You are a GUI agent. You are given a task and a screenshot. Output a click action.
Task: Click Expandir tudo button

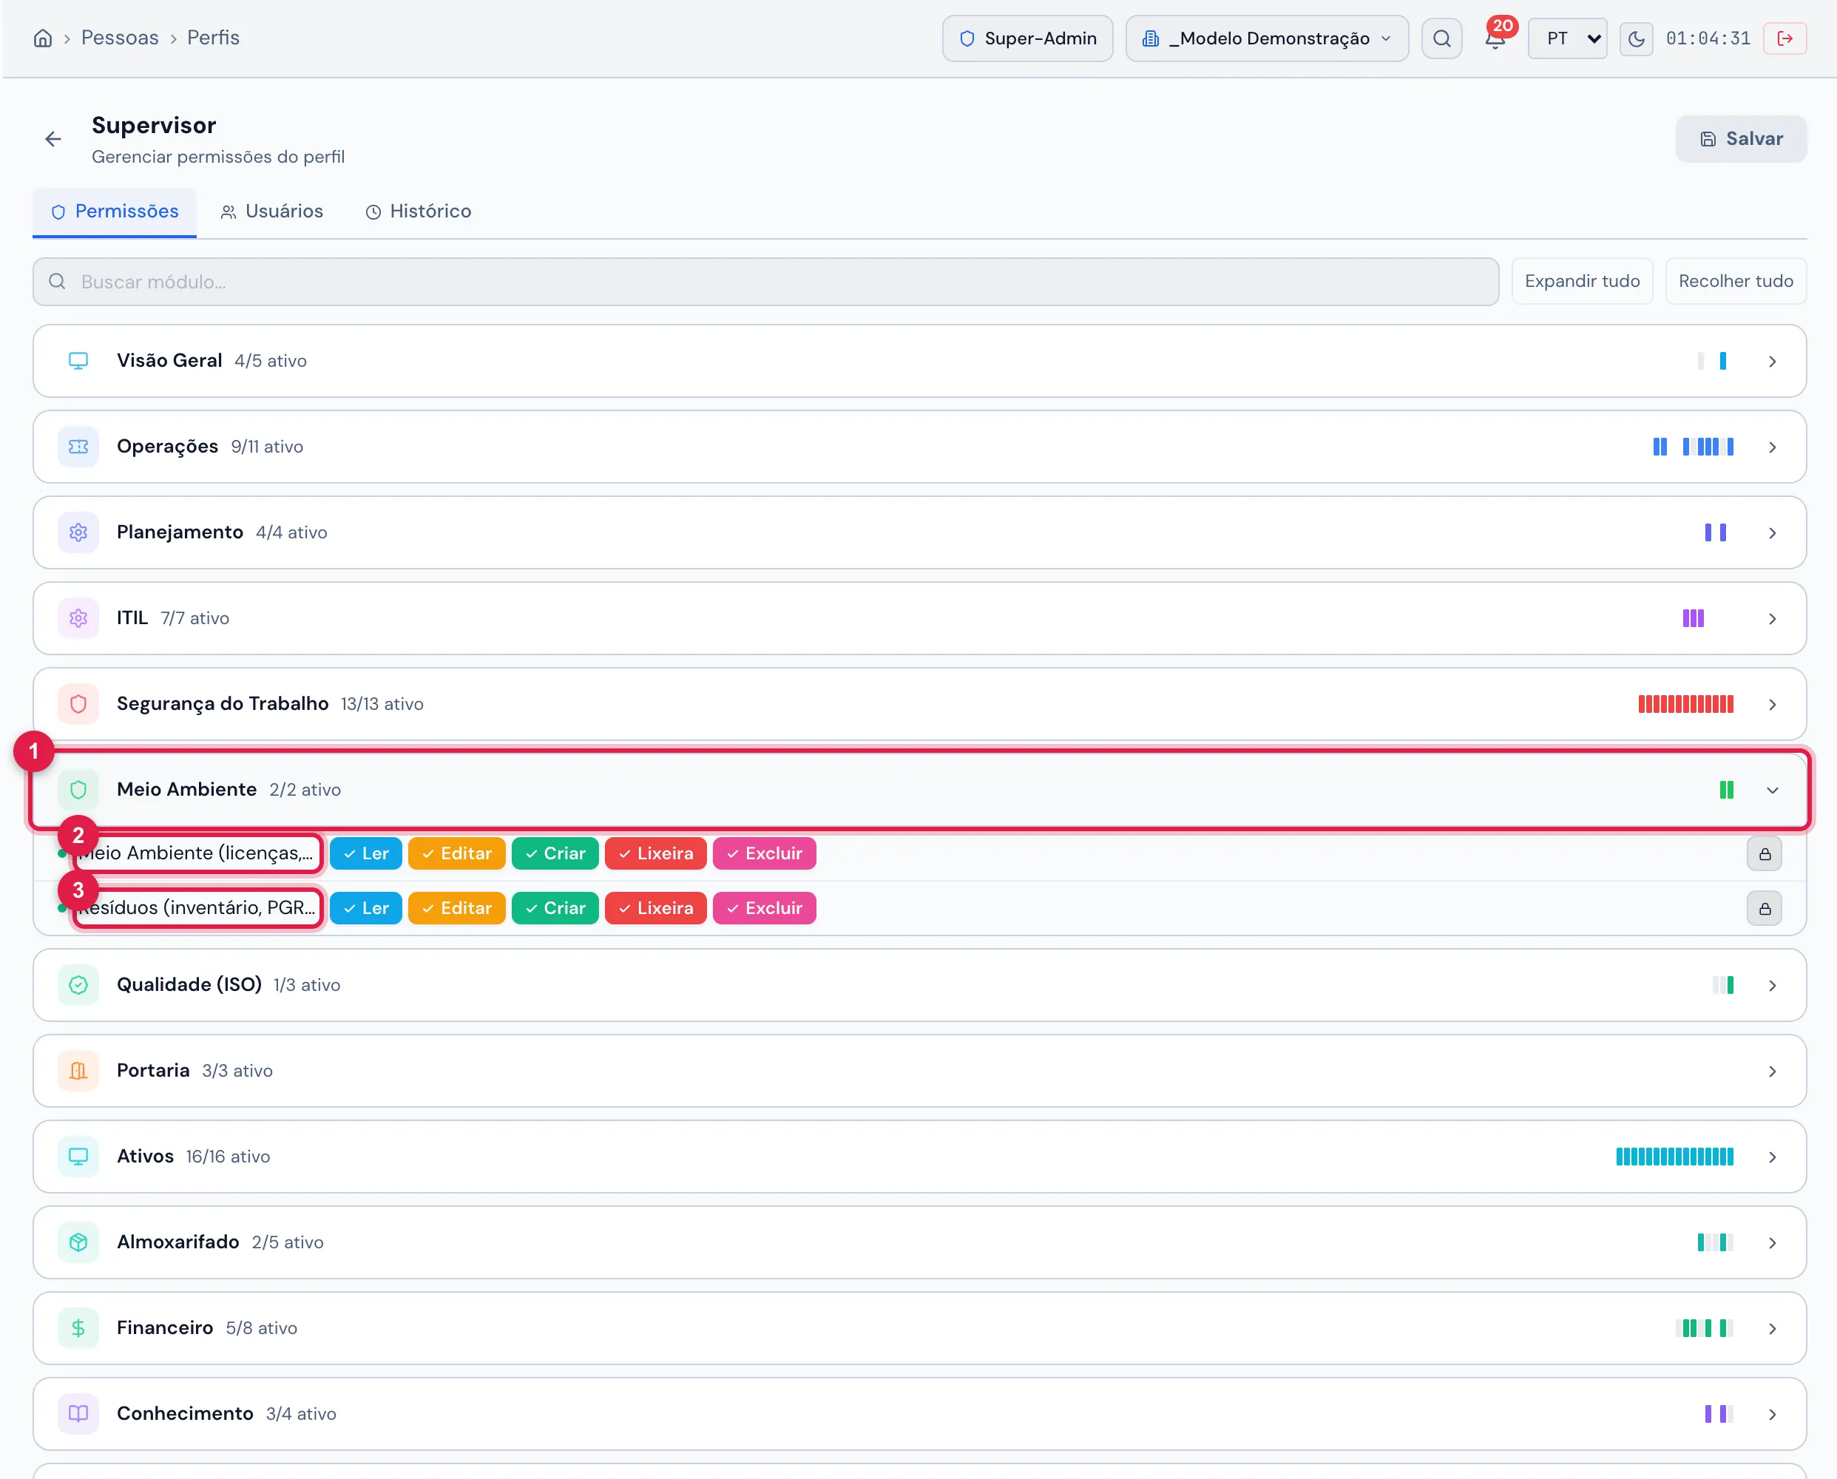click(1583, 281)
